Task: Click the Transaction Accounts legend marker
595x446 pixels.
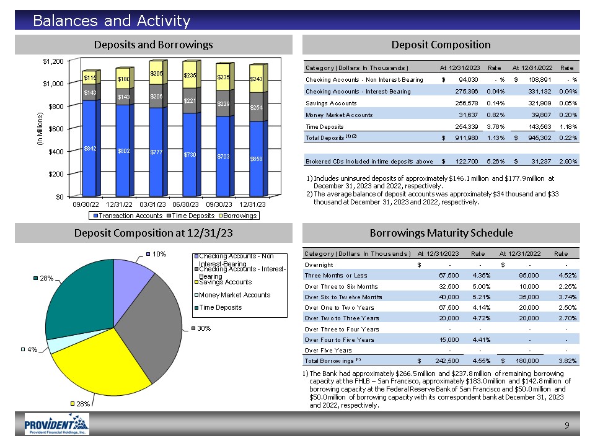Action: point(95,216)
